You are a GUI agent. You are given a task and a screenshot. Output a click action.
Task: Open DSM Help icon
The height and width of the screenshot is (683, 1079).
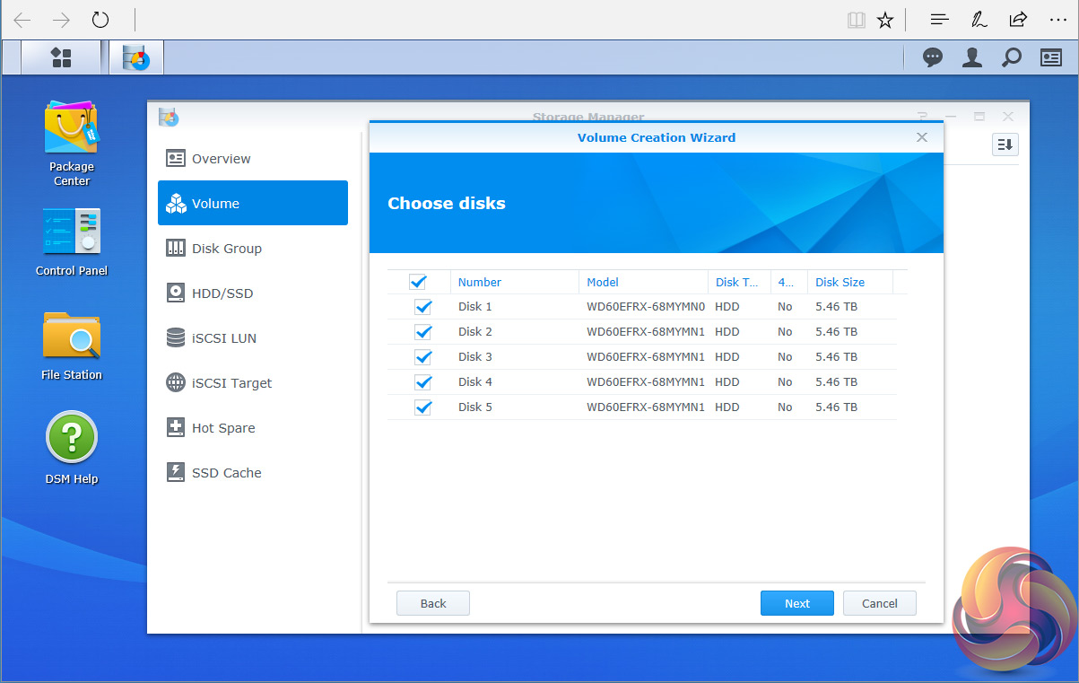(x=71, y=440)
